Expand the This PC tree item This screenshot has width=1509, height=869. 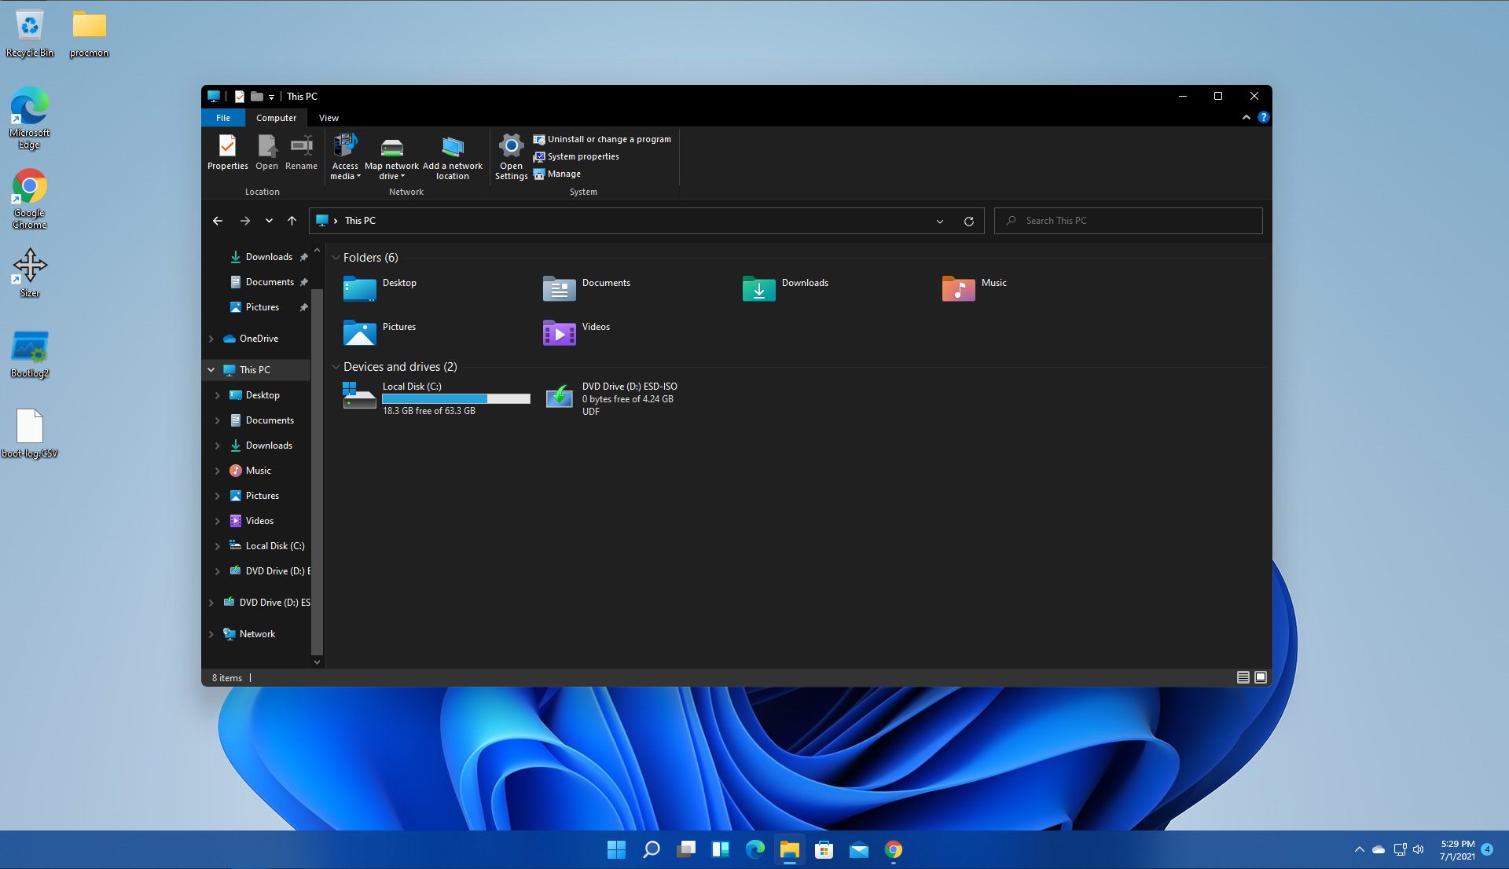pos(211,368)
